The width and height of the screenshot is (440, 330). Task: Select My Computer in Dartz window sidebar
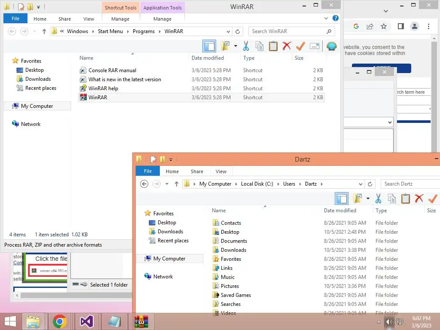169,259
